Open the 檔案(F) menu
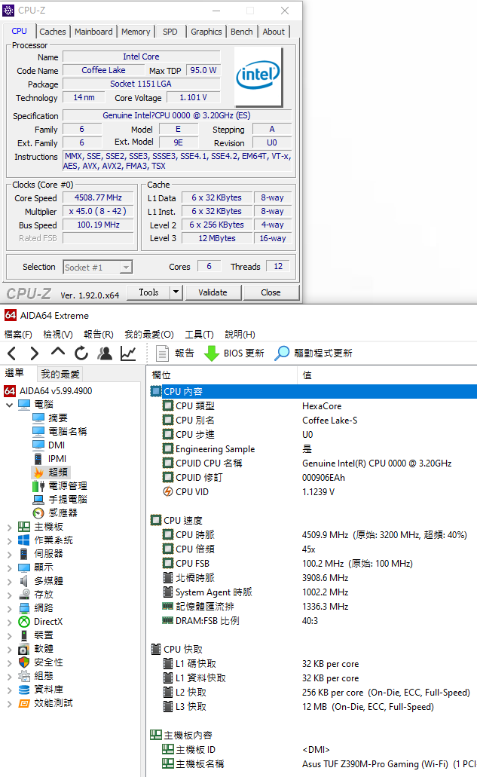477x777 pixels. [18, 335]
